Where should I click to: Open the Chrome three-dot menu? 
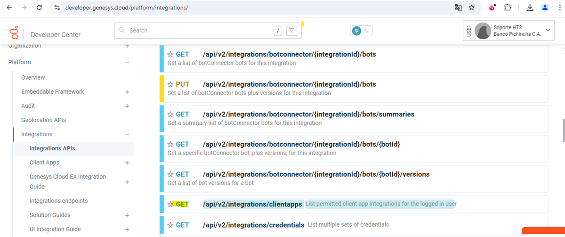[x=559, y=8]
